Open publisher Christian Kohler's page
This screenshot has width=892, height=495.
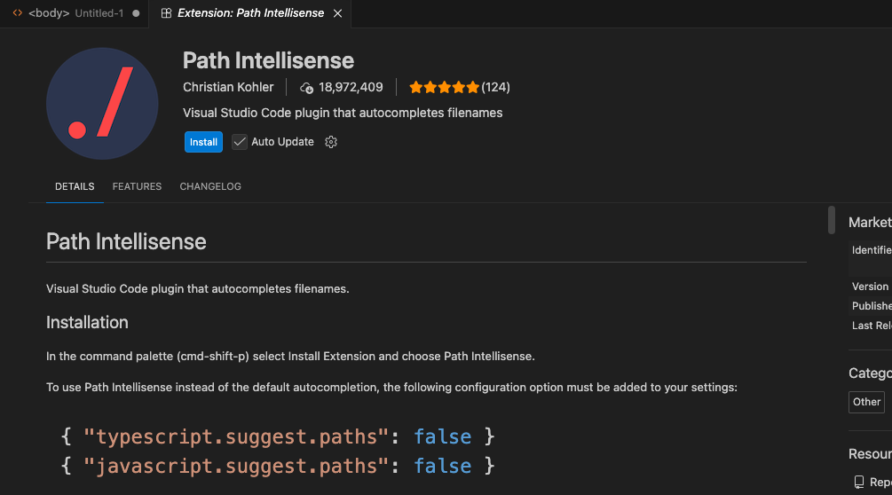pyautogui.click(x=228, y=87)
